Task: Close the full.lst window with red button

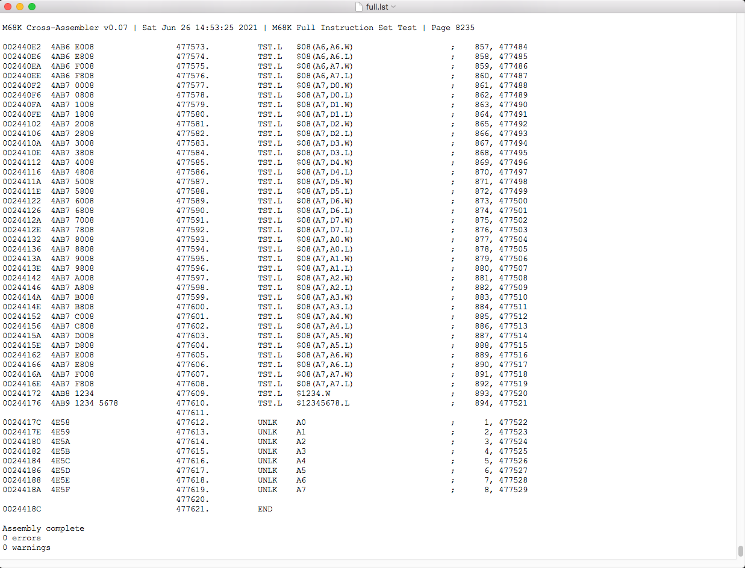Action: pos(8,7)
